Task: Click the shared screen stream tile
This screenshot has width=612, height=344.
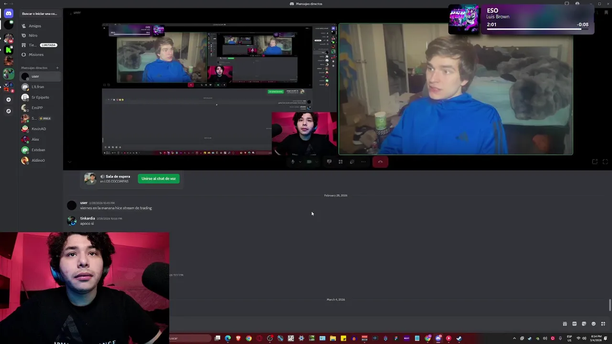Action: click(219, 89)
